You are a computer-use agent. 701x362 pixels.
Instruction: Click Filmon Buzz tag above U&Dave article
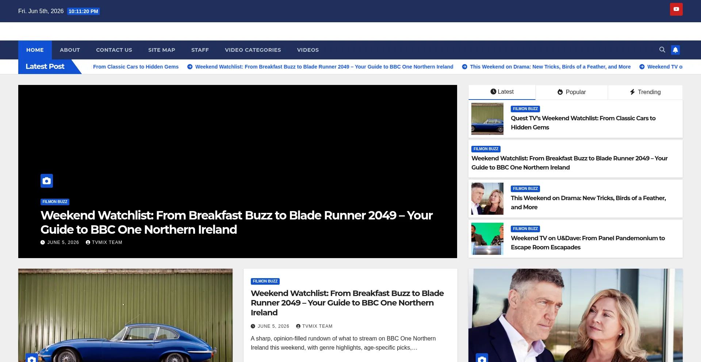click(x=525, y=229)
